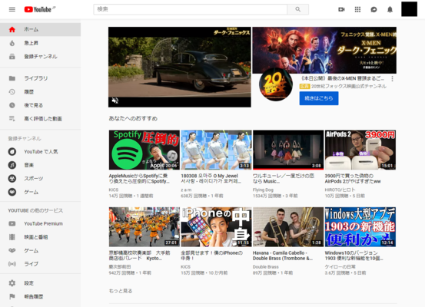Click the search magnifier button

(298, 9)
